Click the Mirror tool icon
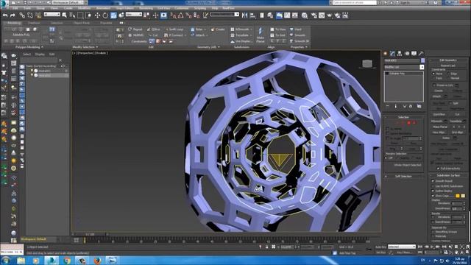This screenshot has width=471, height=265. tap(245, 15)
